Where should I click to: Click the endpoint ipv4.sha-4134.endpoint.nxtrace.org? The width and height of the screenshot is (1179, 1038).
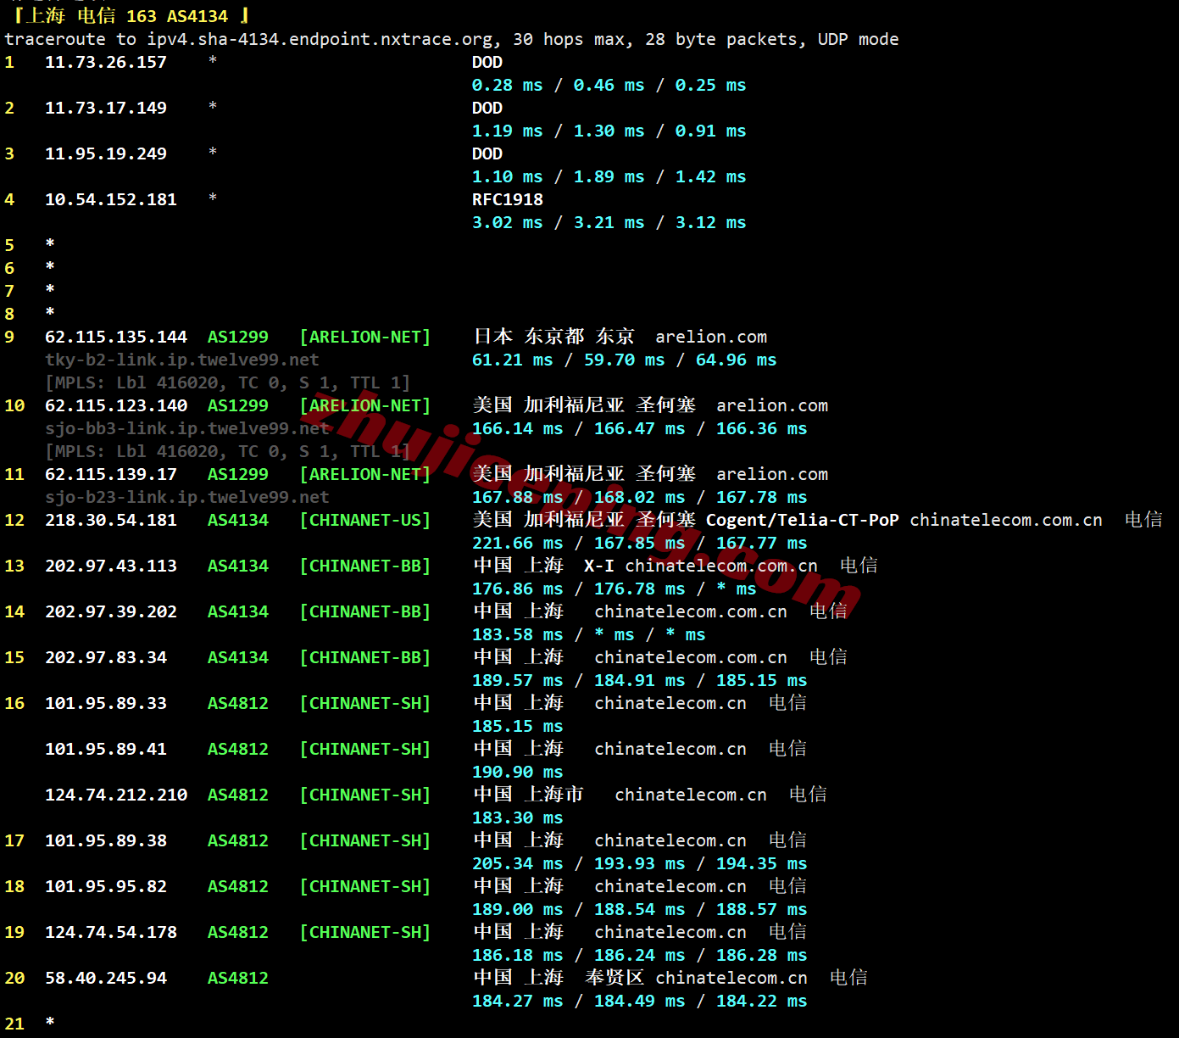coord(320,39)
